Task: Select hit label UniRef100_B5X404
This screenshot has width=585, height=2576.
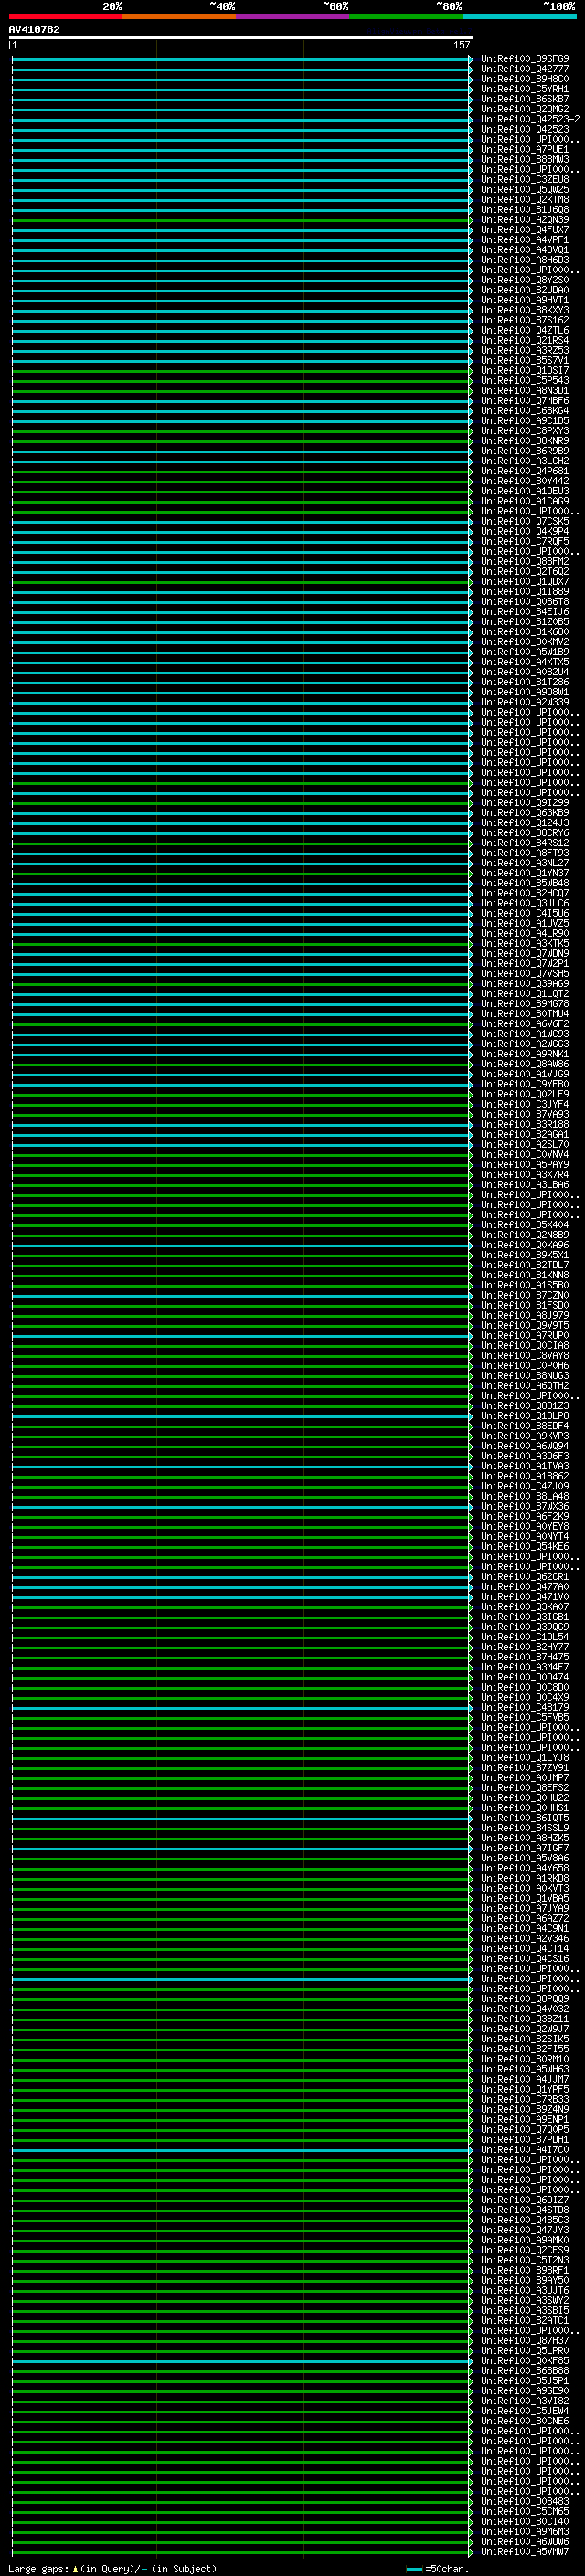Action: (x=524, y=1225)
